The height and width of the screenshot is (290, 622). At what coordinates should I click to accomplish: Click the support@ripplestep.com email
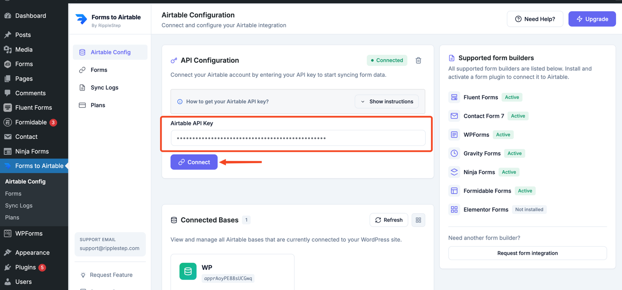110,249
